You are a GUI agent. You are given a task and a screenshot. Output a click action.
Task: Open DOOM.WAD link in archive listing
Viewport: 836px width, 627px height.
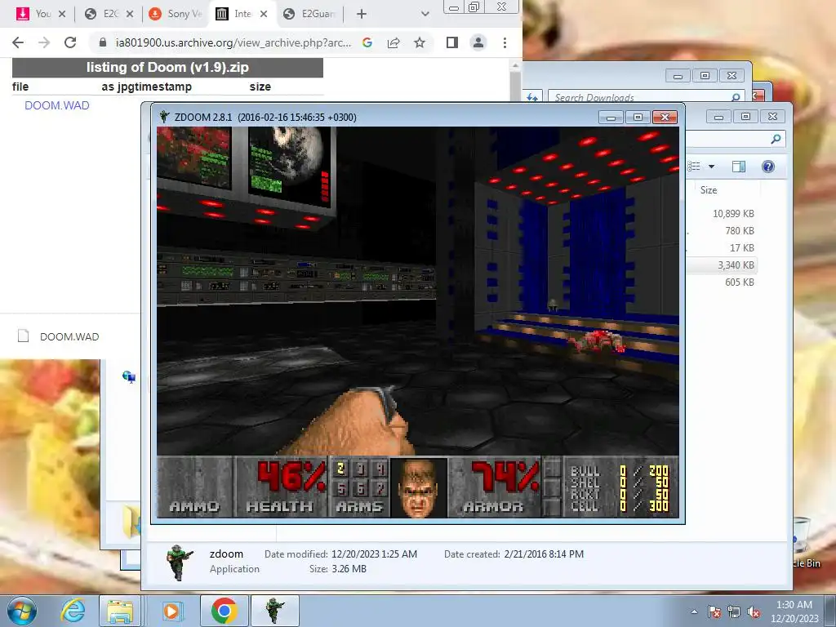tap(57, 105)
